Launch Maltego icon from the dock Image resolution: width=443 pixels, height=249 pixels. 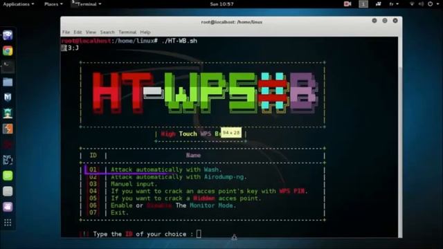(8, 160)
